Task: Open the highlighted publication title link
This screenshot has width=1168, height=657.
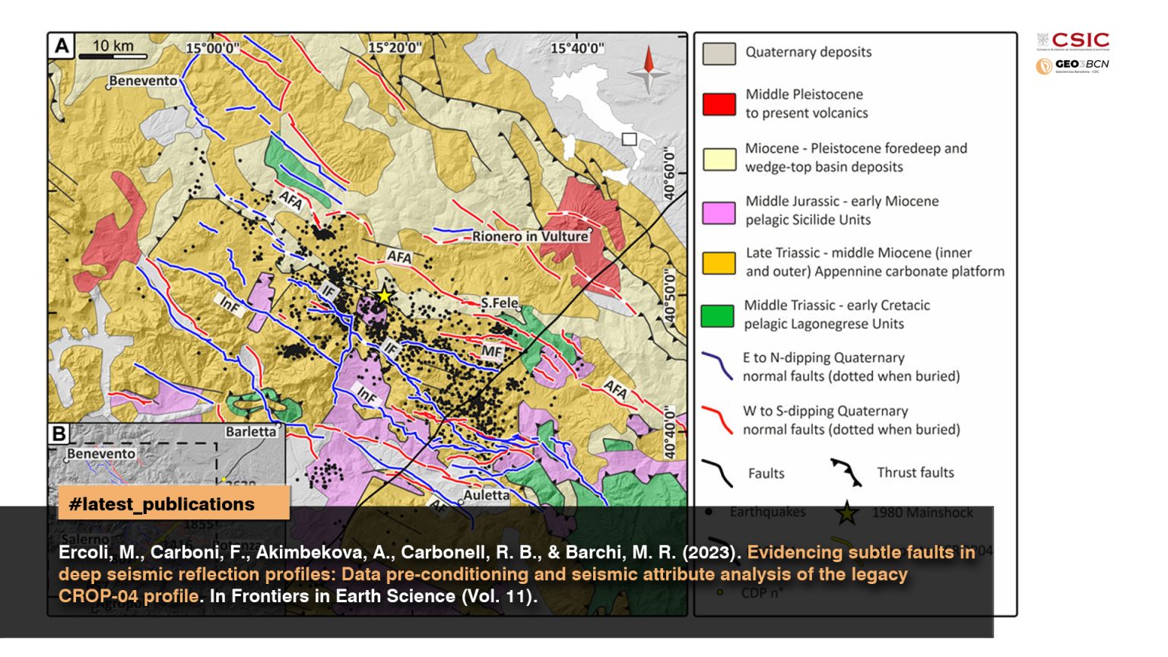Action: point(516,574)
